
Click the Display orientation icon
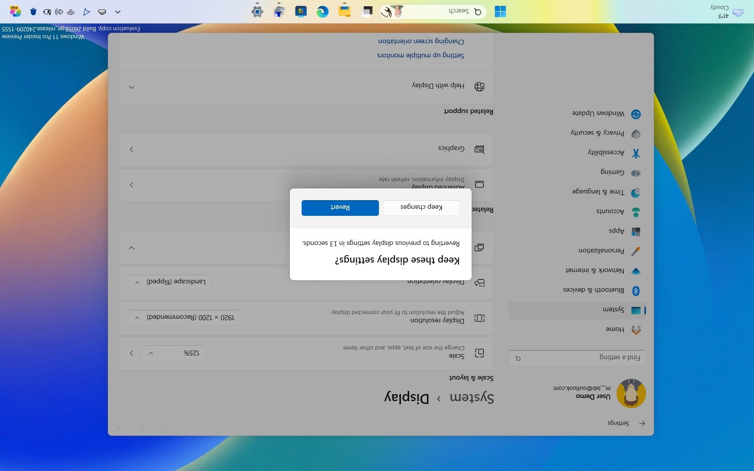coord(480,282)
